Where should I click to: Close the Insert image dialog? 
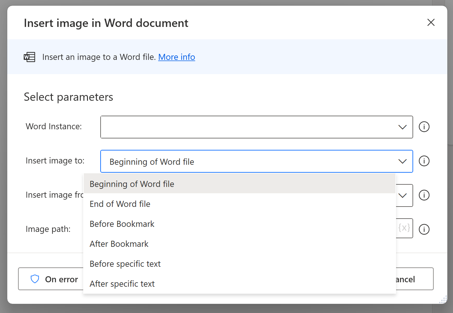(x=431, y=22)
